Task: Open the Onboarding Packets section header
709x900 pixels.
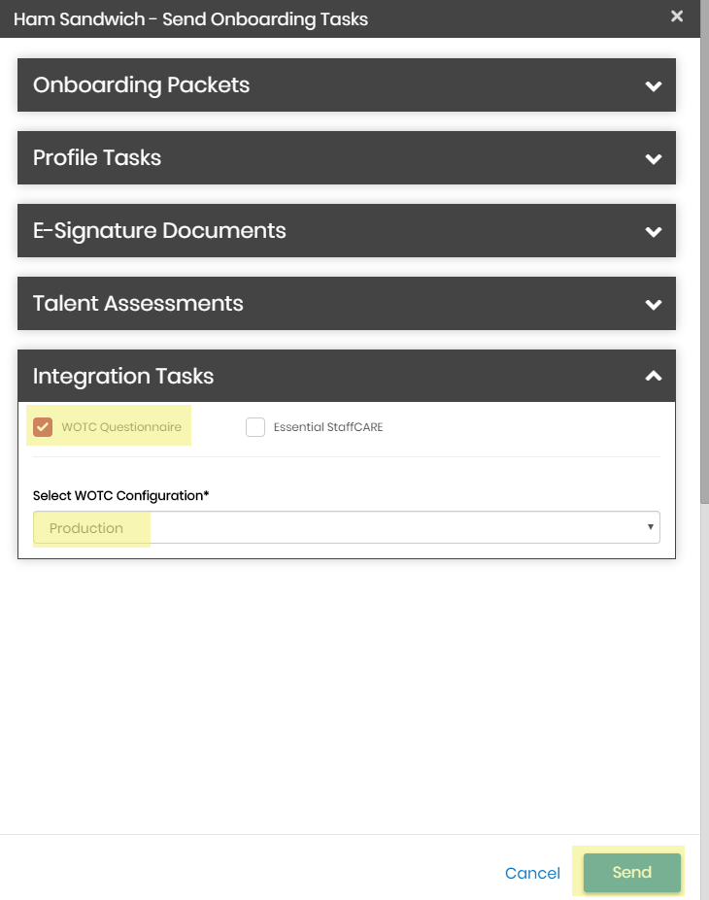Action: 346,84
